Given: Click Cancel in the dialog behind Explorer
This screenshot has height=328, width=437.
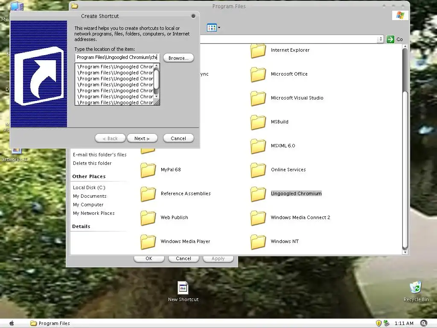Looking at the screenshot, I should 184,258.
